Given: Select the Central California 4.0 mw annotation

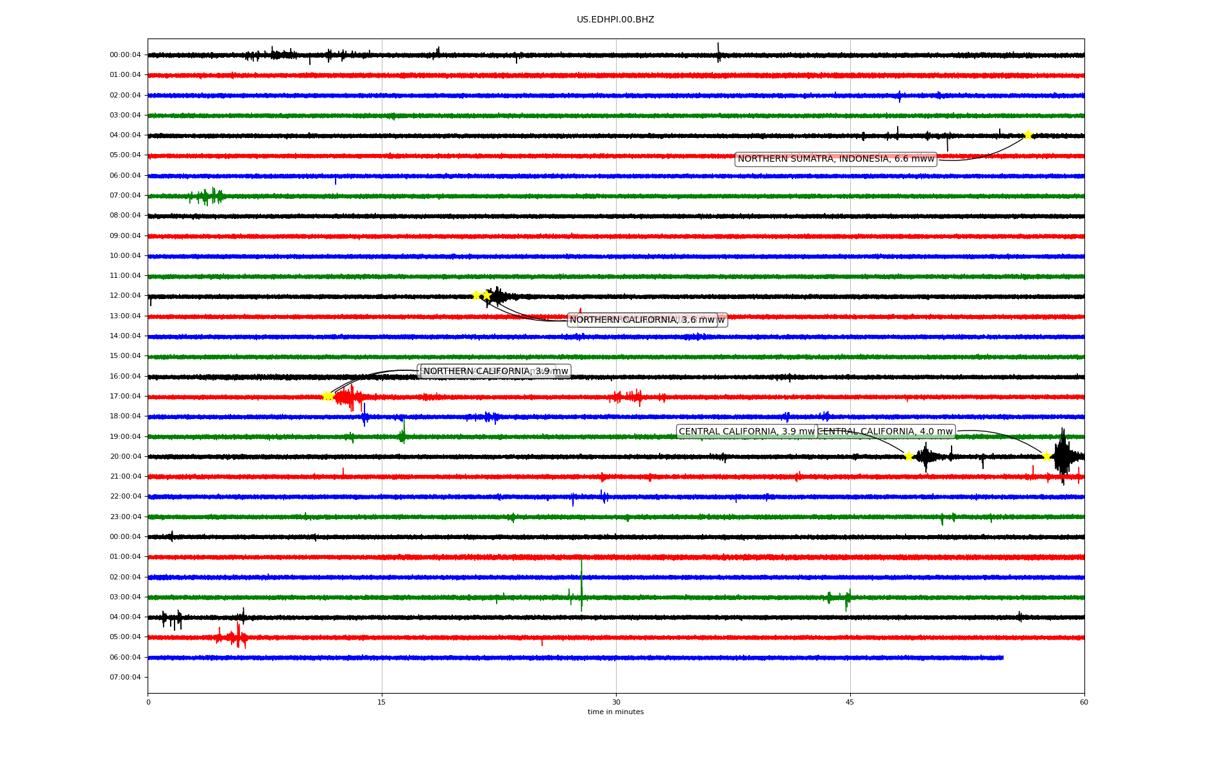Looking at the screenshot, I should (x=886, y=432).
